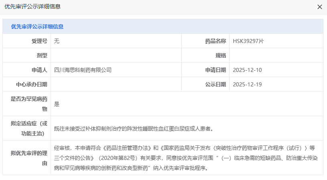The width and height of the screenshot is (327, 180).
Task: Select drug name HSK39297片
Action: (248, 41)
